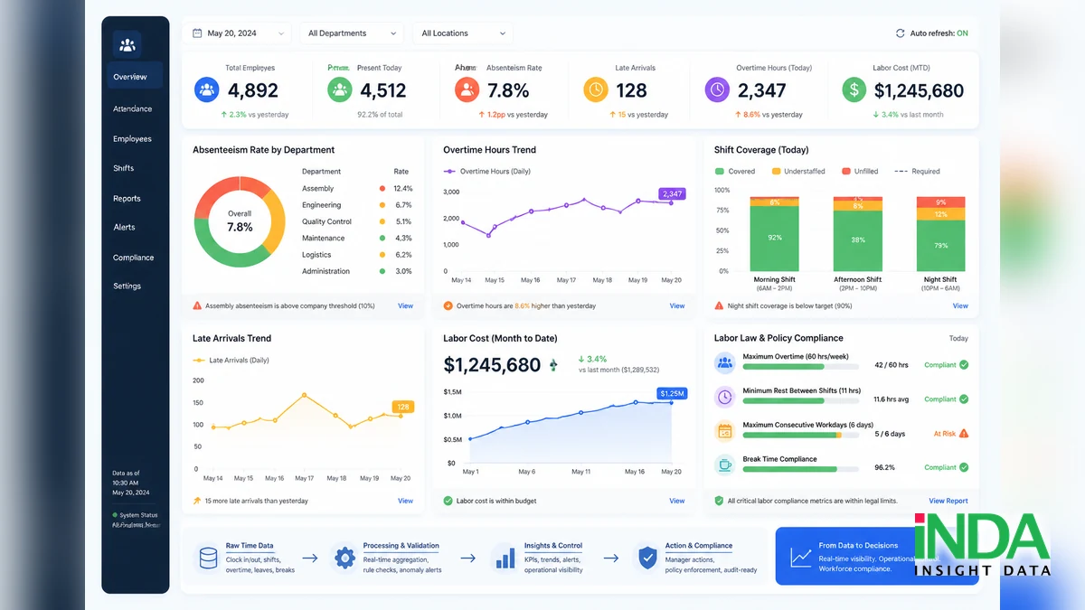Open Settings in the sidebar
Image resolution: width=1085 pixels, height=610 pixels.
pos(127,286)
